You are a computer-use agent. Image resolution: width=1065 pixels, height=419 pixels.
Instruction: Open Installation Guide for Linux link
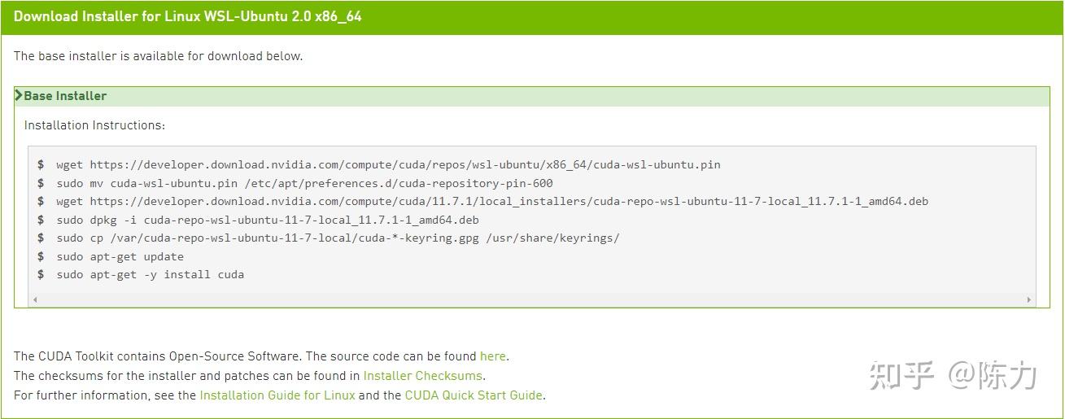tap(277, 395)
